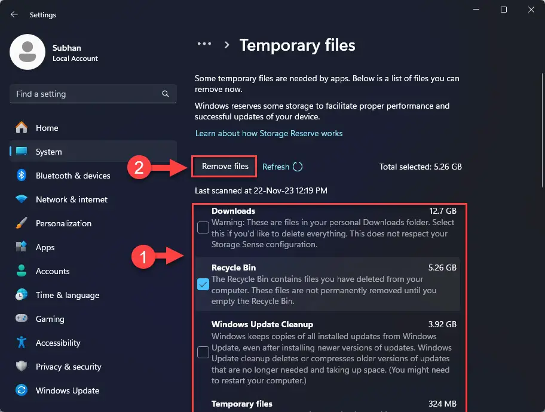Open Personalization settings

tap(93, 223)
